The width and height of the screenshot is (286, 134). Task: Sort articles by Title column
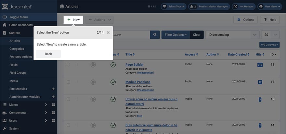pos(130,55)
